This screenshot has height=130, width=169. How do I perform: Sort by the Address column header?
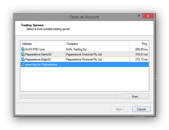tap(43, 44)
